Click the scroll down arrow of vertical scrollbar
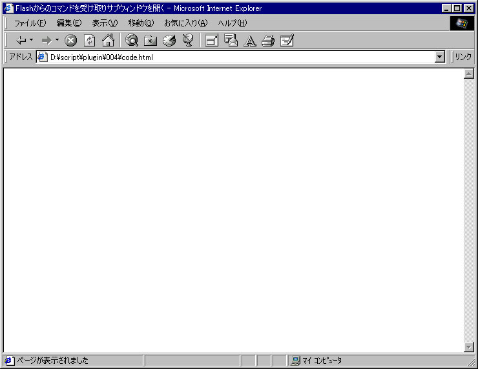 469,347
